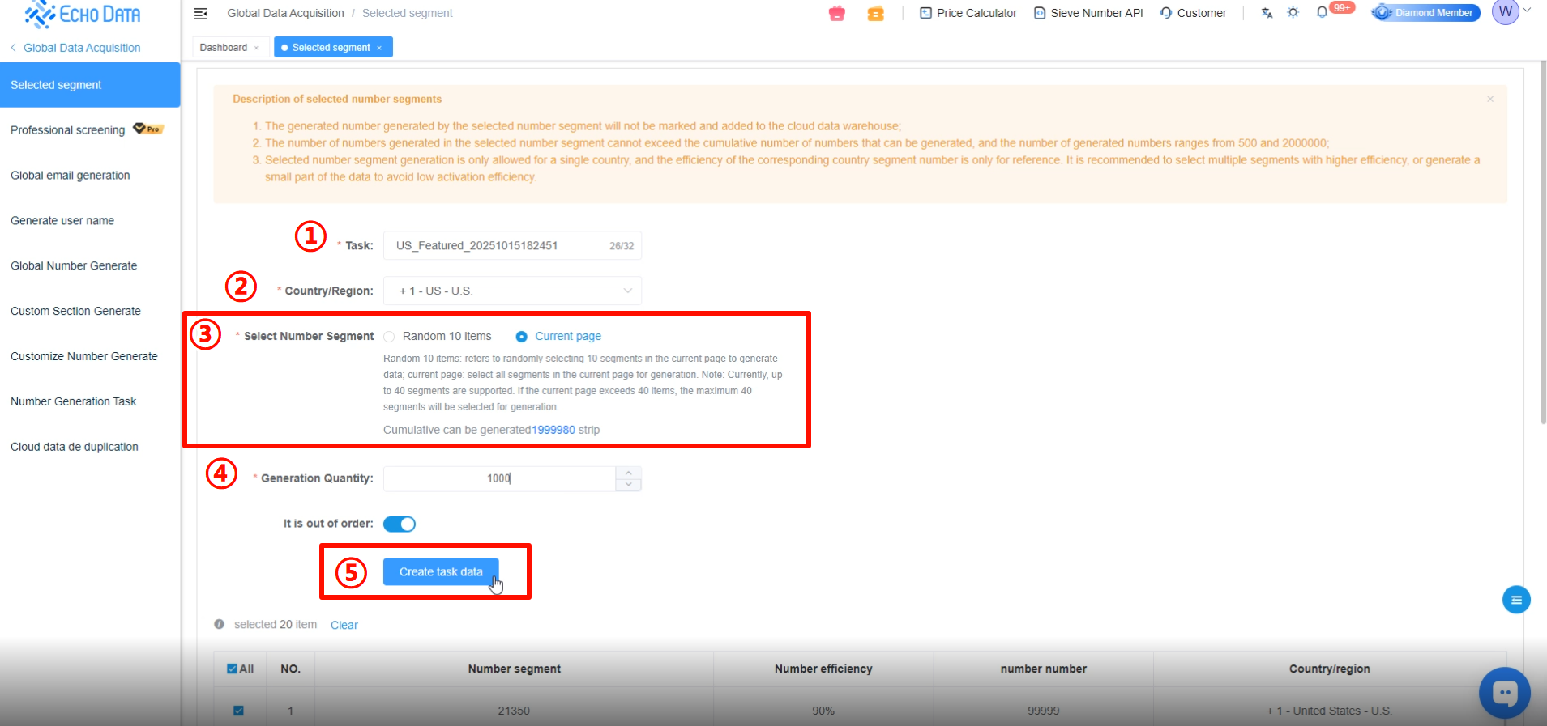This screenshot has height=726, width=1547.
Task: Open the language translation icon
Action: pyautogui.click(x=1267, y=13)
